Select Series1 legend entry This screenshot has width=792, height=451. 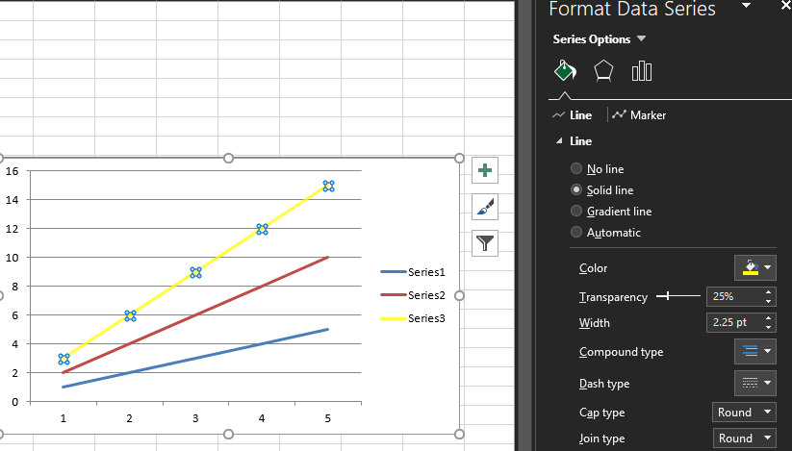[413, 272]
